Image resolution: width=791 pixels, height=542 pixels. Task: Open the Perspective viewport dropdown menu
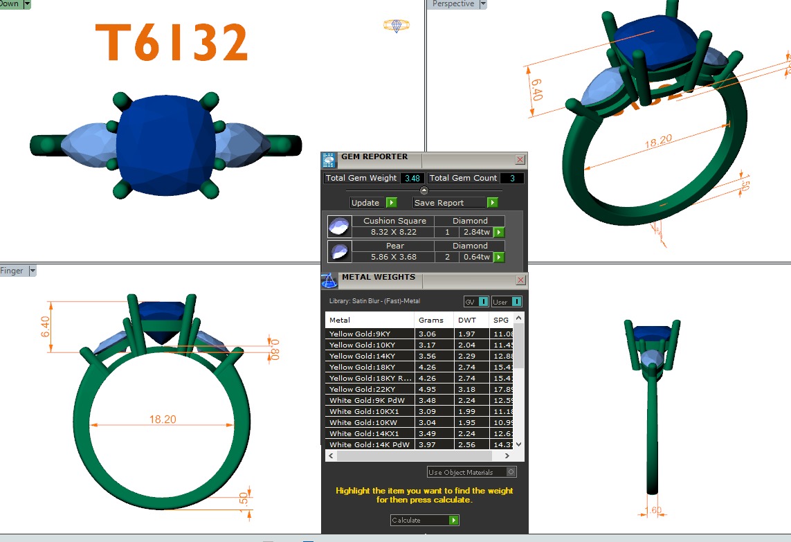point(483,4)
